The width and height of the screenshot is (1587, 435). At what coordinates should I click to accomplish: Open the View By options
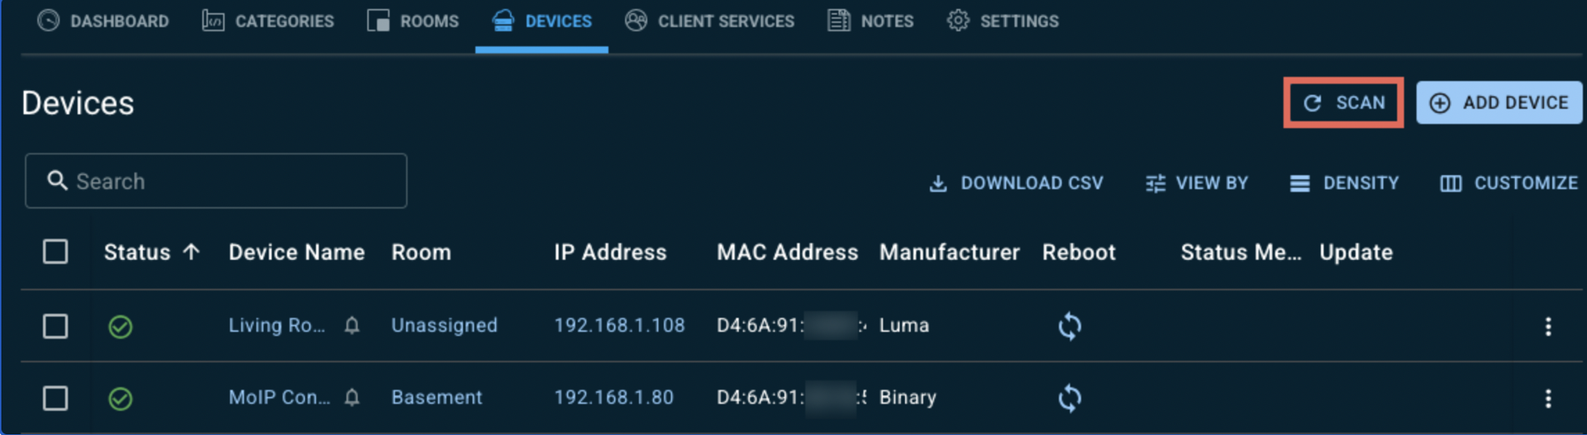tap(1196, 183)
